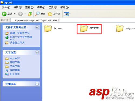135x101 pixels.
Task: Click 创建一个新文件夹 link
Action: click(19, 33)
